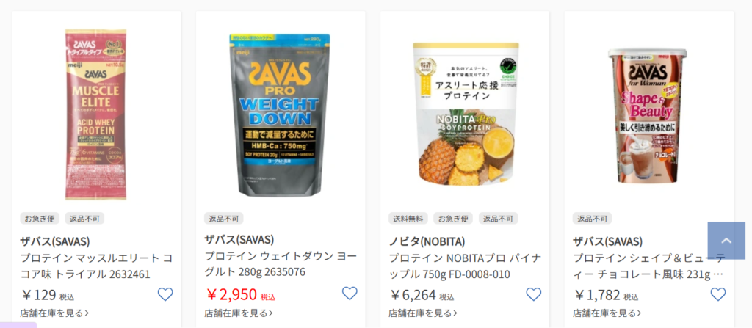Toggle heart on SAVAS Weight Down protein
The height and width of the screenshot is (328, 752).
350,293
